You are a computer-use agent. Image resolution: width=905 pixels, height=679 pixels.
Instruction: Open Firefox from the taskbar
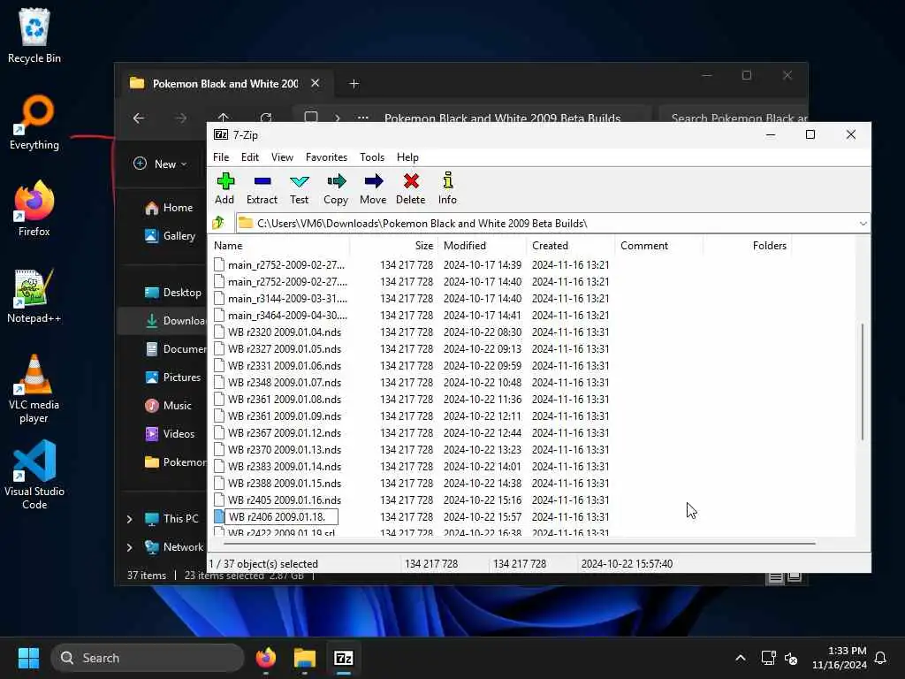point(266,658)
